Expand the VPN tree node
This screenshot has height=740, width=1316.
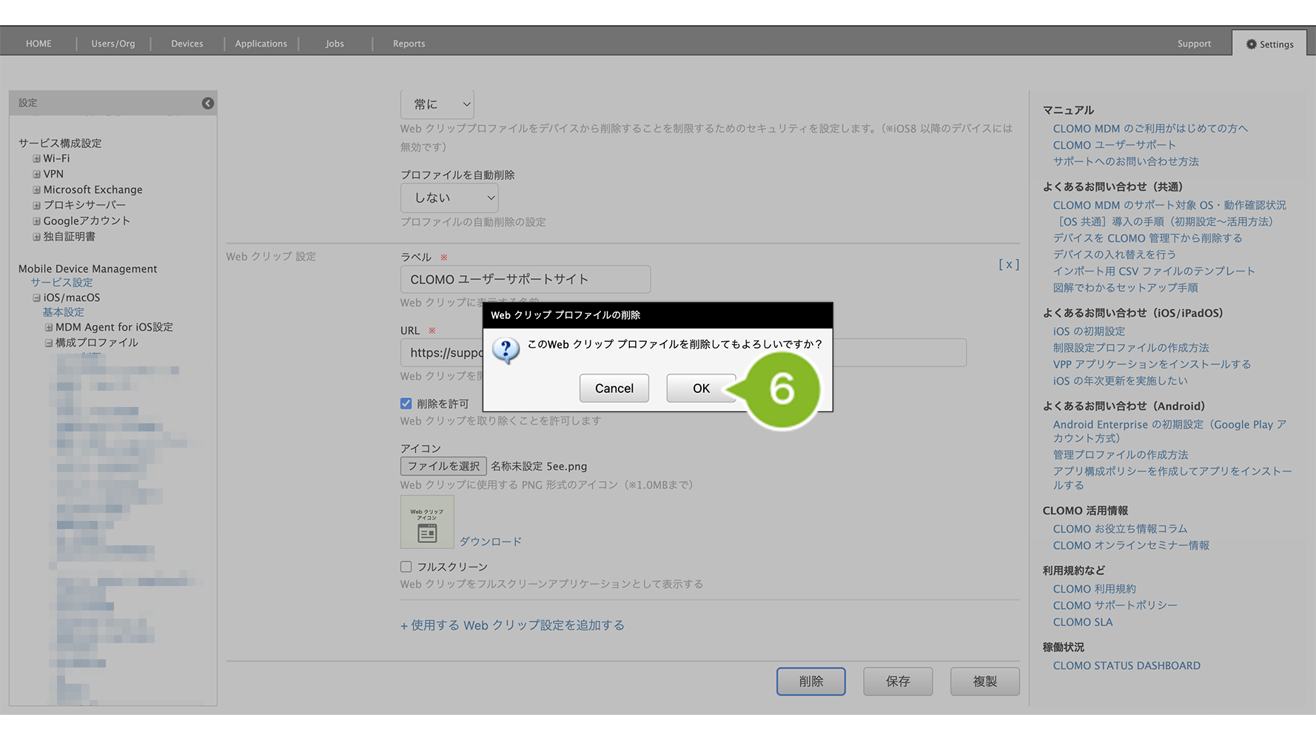pos(36,174)
